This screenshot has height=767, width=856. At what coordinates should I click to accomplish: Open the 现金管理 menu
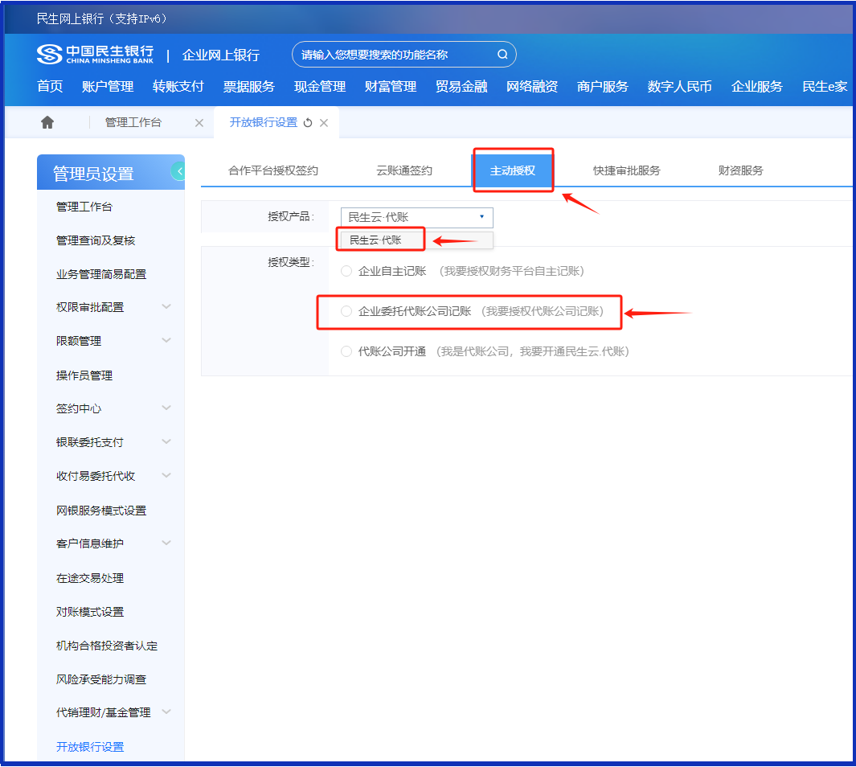pyautogui.click(x=320, y=86)
